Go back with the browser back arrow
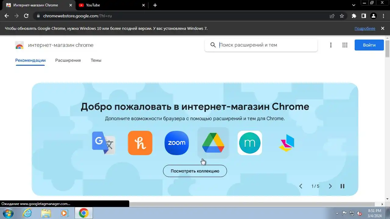Viewport: 390px width, 219px height. tap(7, 16)
